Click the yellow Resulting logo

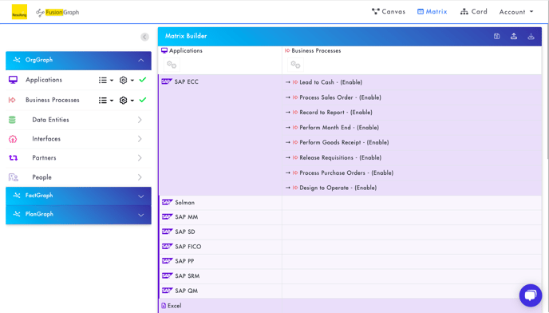click(19, 12)
